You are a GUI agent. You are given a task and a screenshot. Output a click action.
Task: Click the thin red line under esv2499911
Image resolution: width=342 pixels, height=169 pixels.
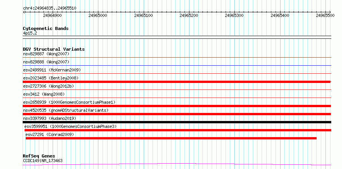(177, 73)
